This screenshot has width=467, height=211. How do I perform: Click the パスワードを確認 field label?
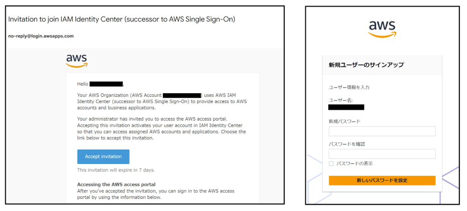click(347, 144)
